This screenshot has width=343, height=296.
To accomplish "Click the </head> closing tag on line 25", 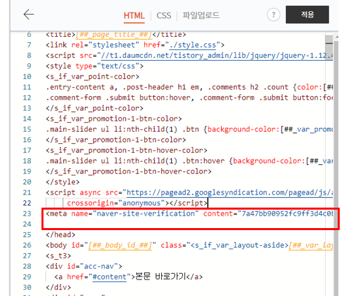I will pyautogui.click(x=61, y=235).
